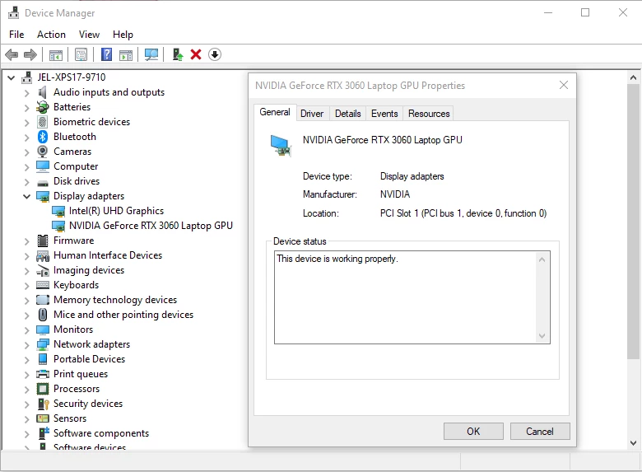Close the NVIDIA GPU Properties dialog
Image resolution: width=642 pixels, height=472 pixels.
pyautogui.click(x=563, y=85)
